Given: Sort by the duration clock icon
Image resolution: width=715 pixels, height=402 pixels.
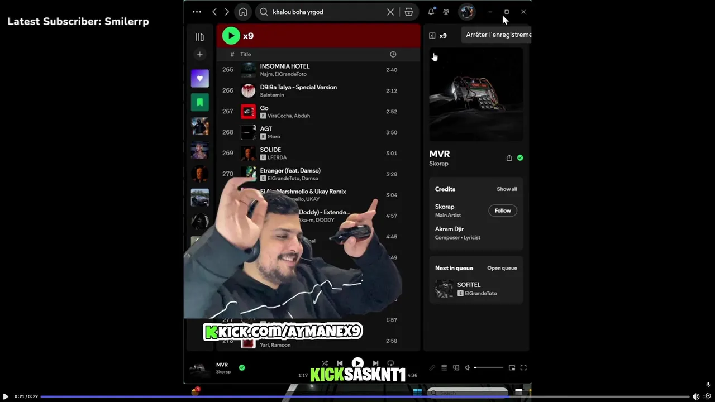Looking at the screenshot, I should [x=393, y=54].
